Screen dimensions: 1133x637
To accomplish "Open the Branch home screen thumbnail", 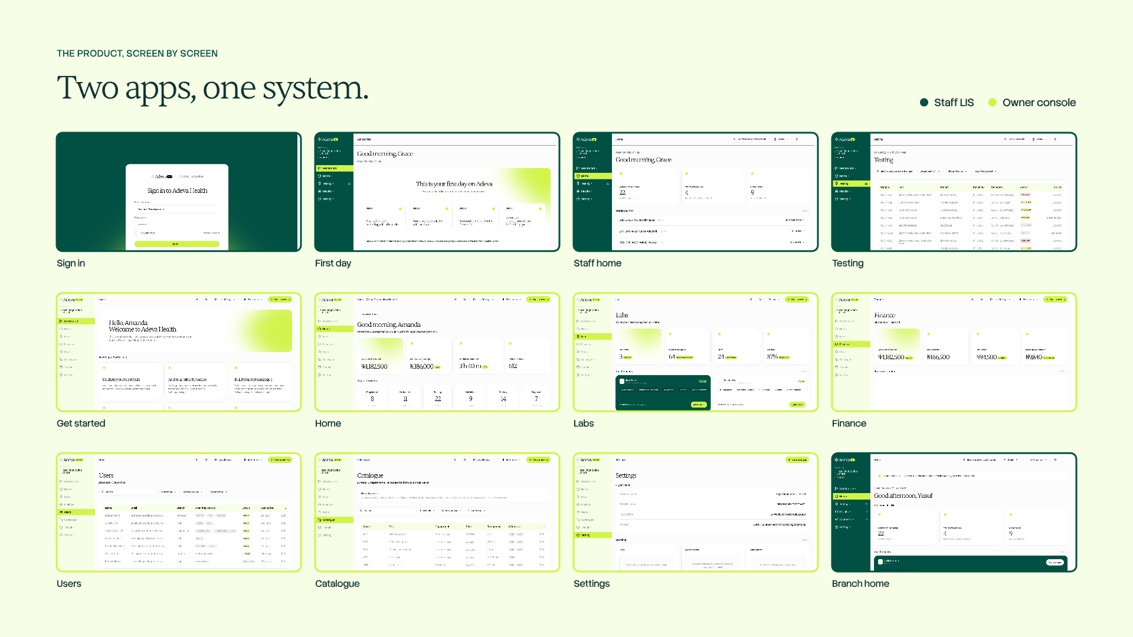I will [x=954, y=513].
